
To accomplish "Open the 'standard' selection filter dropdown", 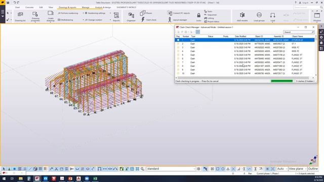I will pos(171,169).
